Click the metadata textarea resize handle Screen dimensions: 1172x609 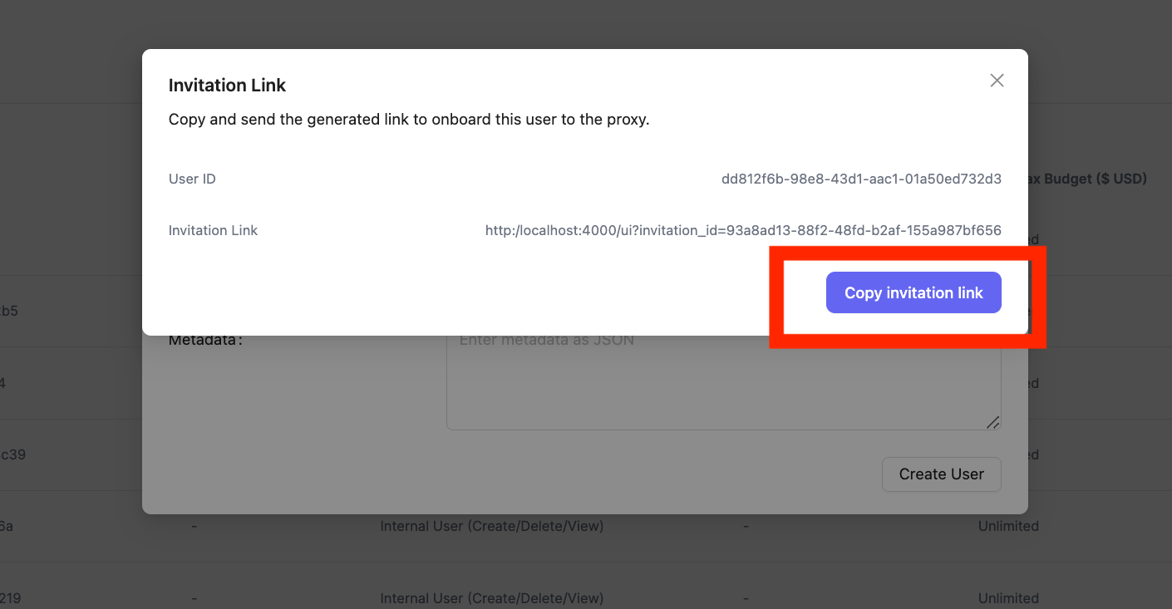[x=992, y=422]
